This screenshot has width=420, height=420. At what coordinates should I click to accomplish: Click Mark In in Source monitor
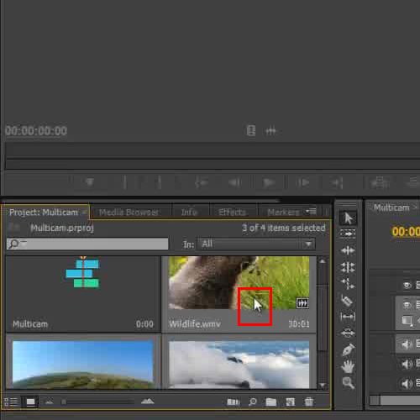pyautogui.click(x=125, y=182)
